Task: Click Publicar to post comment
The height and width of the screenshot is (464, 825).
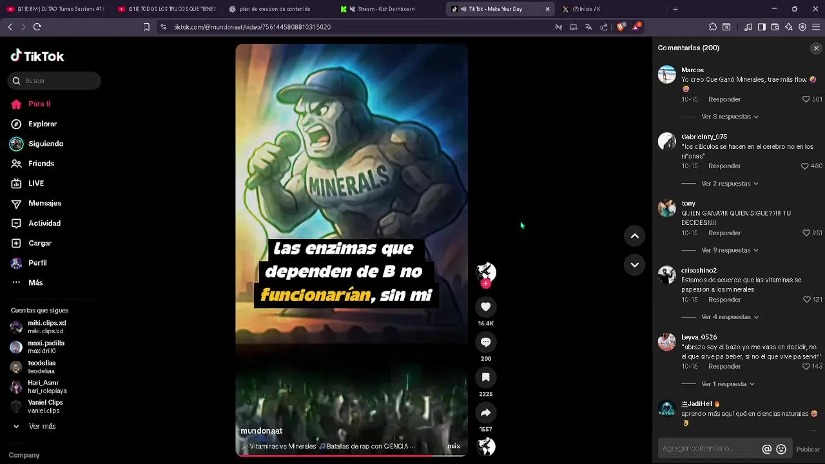Action: coord(808,449)
